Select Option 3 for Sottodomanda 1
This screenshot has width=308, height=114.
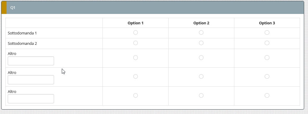pyautogui.click(x=267, y=33)
